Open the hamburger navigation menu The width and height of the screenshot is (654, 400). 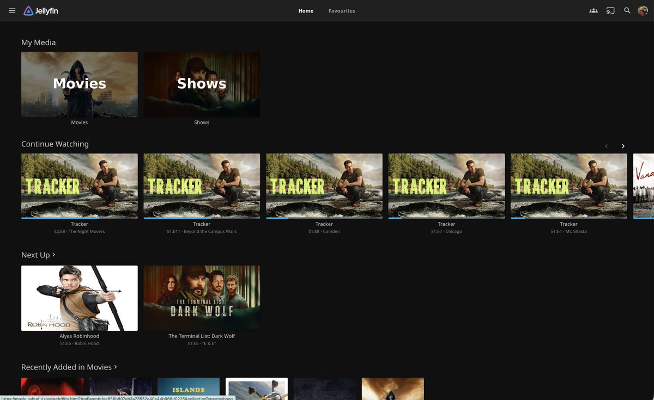click(12, 10)
